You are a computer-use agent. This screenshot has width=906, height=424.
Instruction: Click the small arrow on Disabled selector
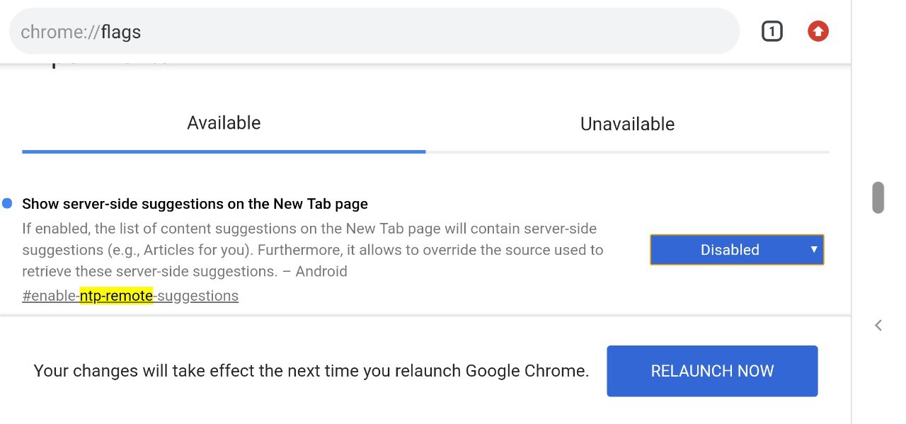click(814, 249)
